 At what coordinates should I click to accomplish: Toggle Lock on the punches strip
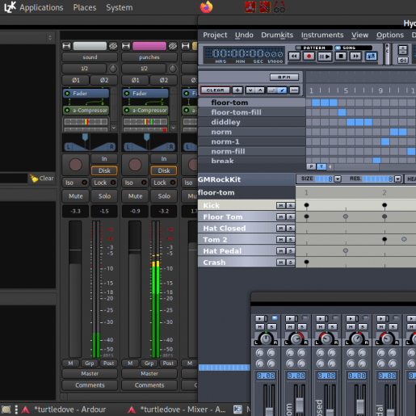(x=164, y=183)
